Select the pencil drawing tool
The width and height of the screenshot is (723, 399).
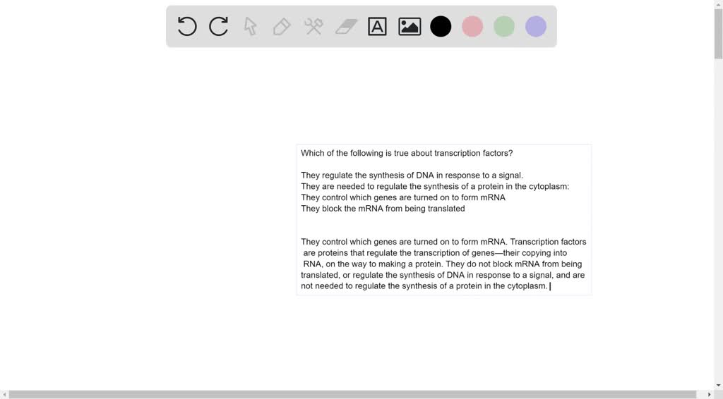click(x=282, y=27)
